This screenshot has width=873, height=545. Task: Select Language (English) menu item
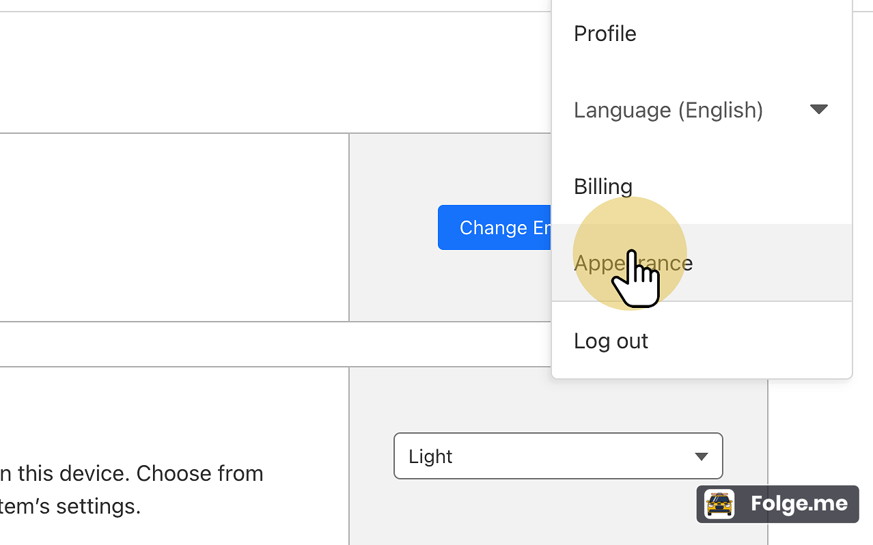point(702,109)
